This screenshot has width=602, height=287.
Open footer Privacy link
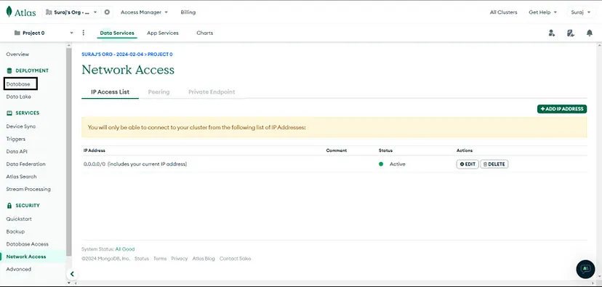(x=180, y=259)
